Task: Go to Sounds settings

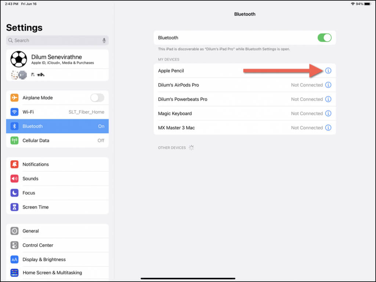Action: pos(57,179)
